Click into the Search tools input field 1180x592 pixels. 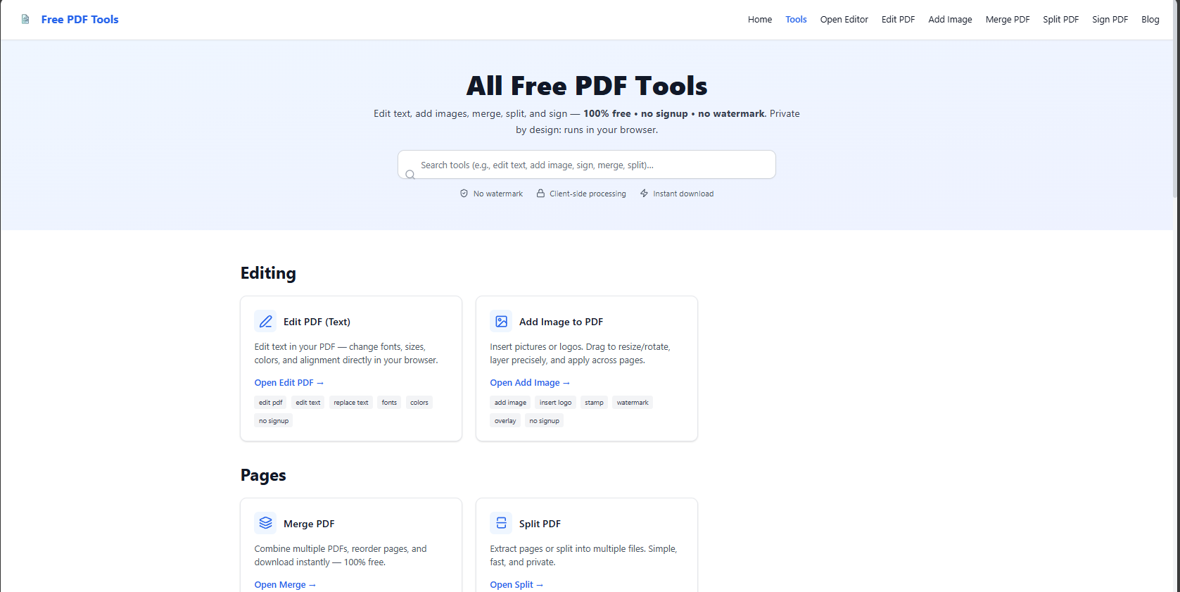pyautogui.click(x=587, y=165)
